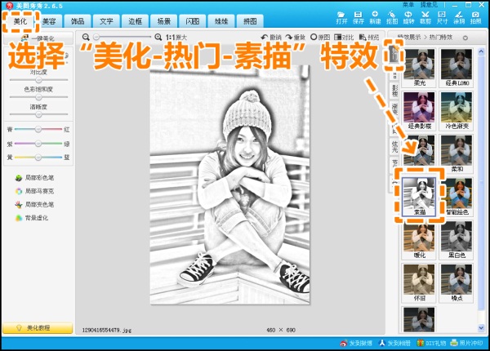Screen dimensions: 490x351
Task: Click the 拍照 (Camera) icon
Action: coord(475,17)
